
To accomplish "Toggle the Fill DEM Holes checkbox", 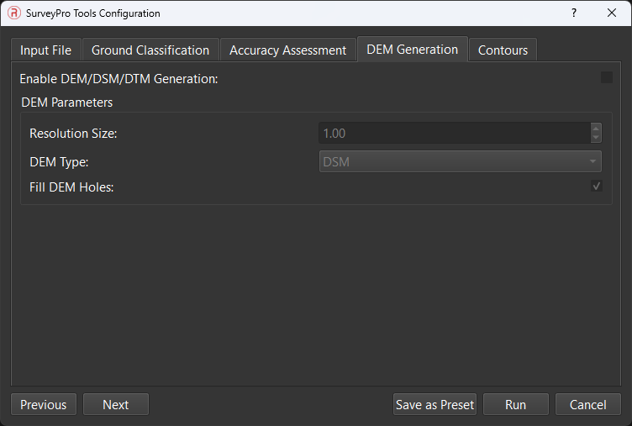I will [597, 187].
